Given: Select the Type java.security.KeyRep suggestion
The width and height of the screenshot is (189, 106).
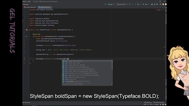Looking at the screenshot, I should (87, 65).
